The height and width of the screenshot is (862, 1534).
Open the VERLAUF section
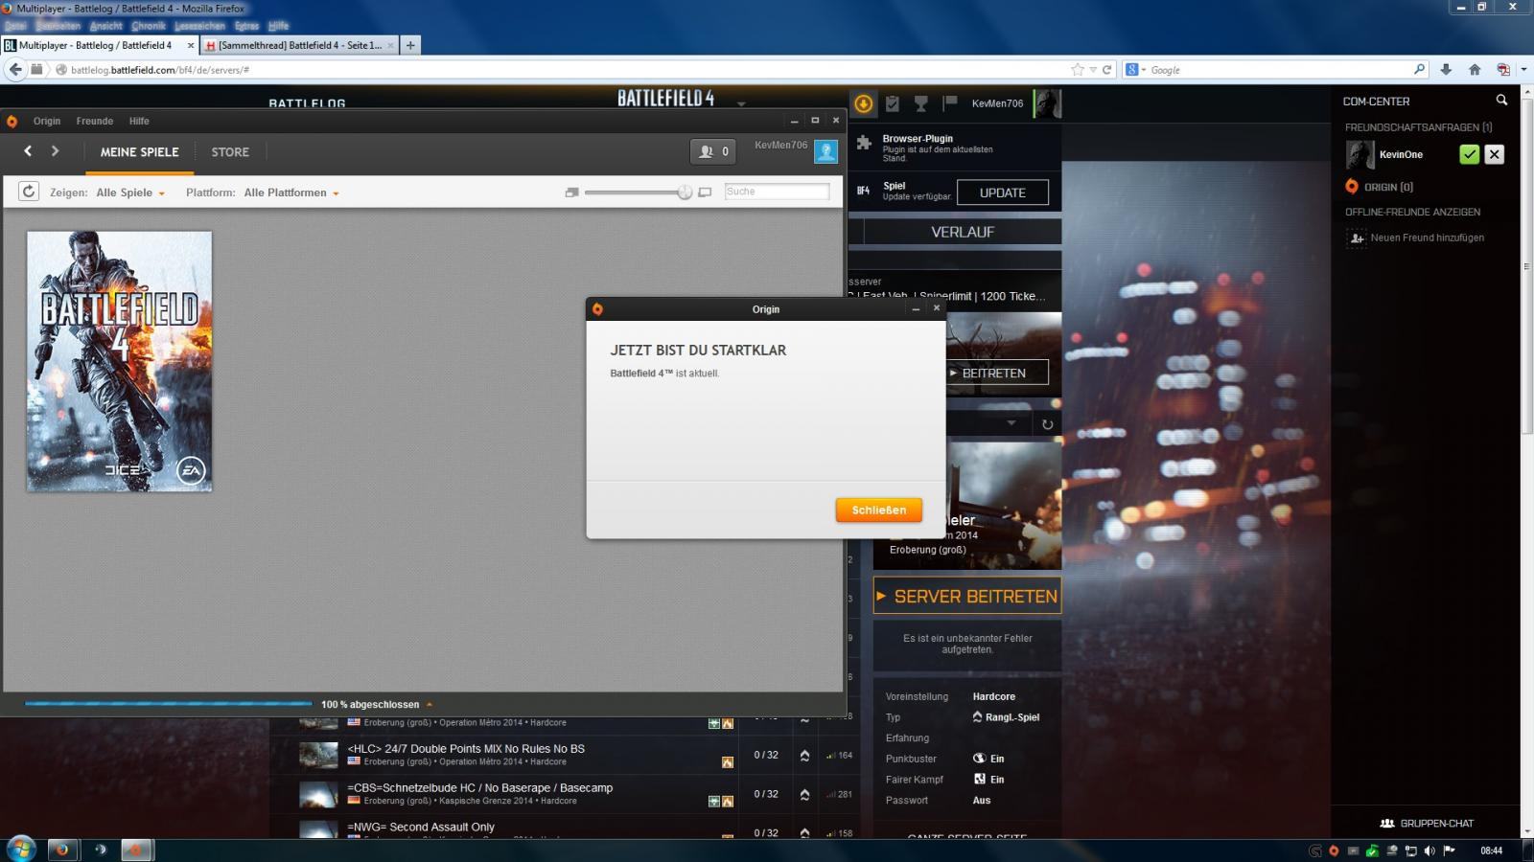(963, 232)
